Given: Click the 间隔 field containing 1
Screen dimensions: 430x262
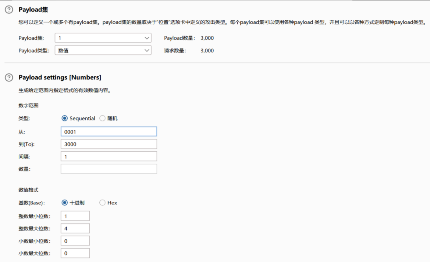Looking at the screenshot, I should tap(109, 156).
